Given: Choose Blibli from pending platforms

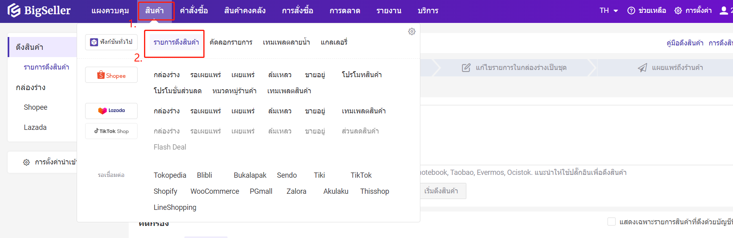Looking at the screenshot, I should coord(205,175).
